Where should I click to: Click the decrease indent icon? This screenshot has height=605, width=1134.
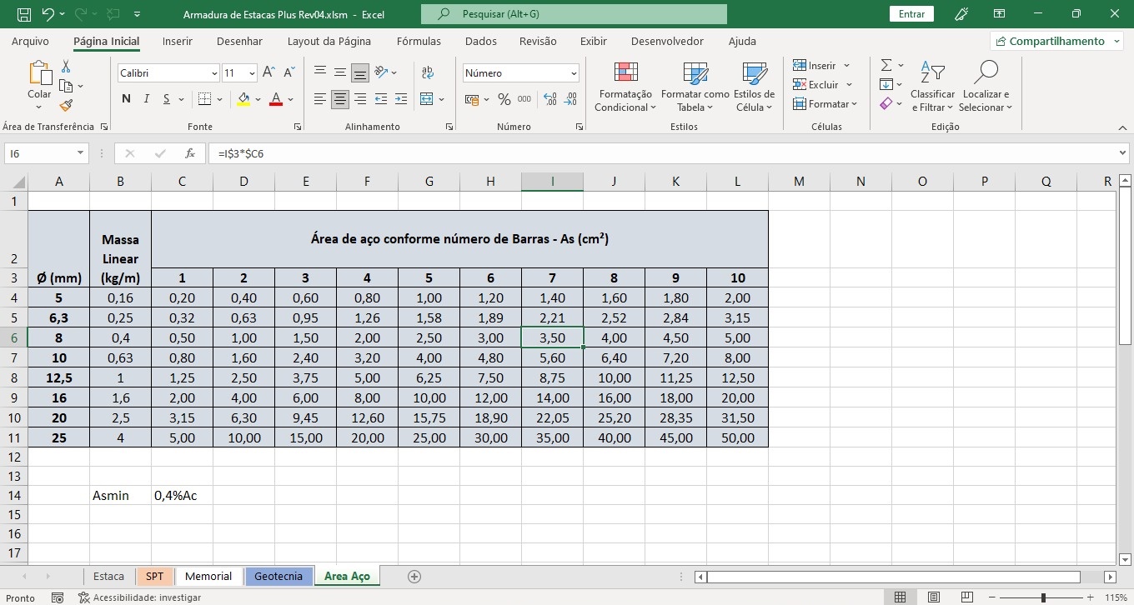381,99
